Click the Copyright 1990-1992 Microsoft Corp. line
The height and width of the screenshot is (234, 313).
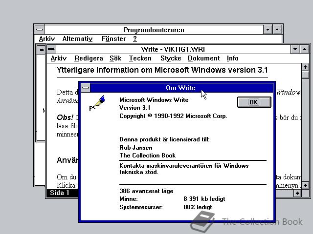173,116
